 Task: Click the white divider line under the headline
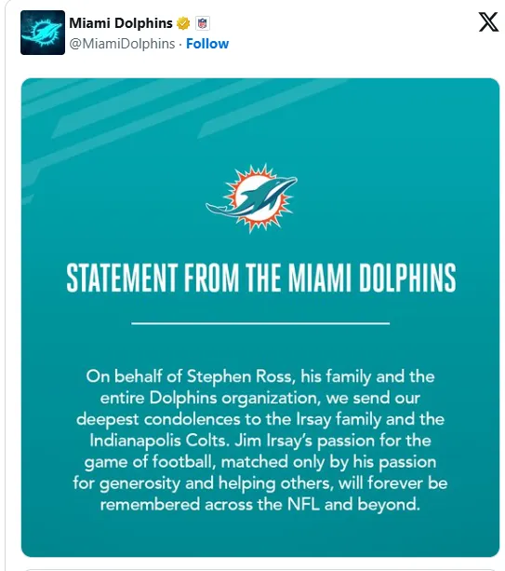pos(260,323)
